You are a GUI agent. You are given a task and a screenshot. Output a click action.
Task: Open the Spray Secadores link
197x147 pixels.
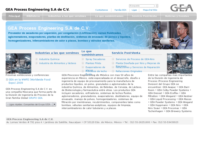(95, 59)
